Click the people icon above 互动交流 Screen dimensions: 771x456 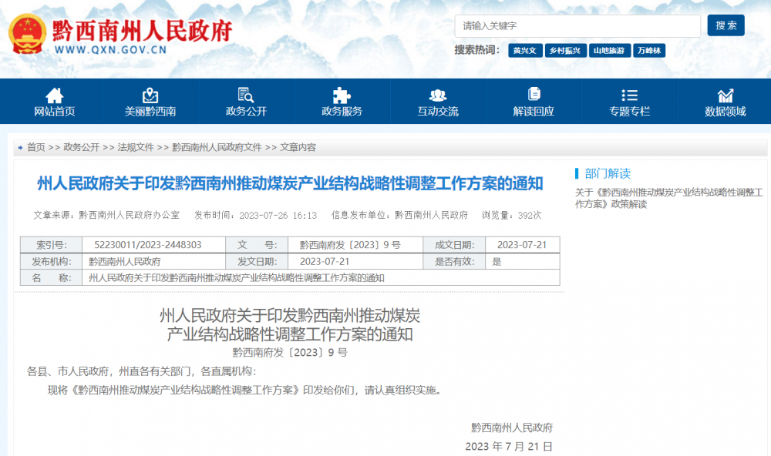(x=438, y=96)
